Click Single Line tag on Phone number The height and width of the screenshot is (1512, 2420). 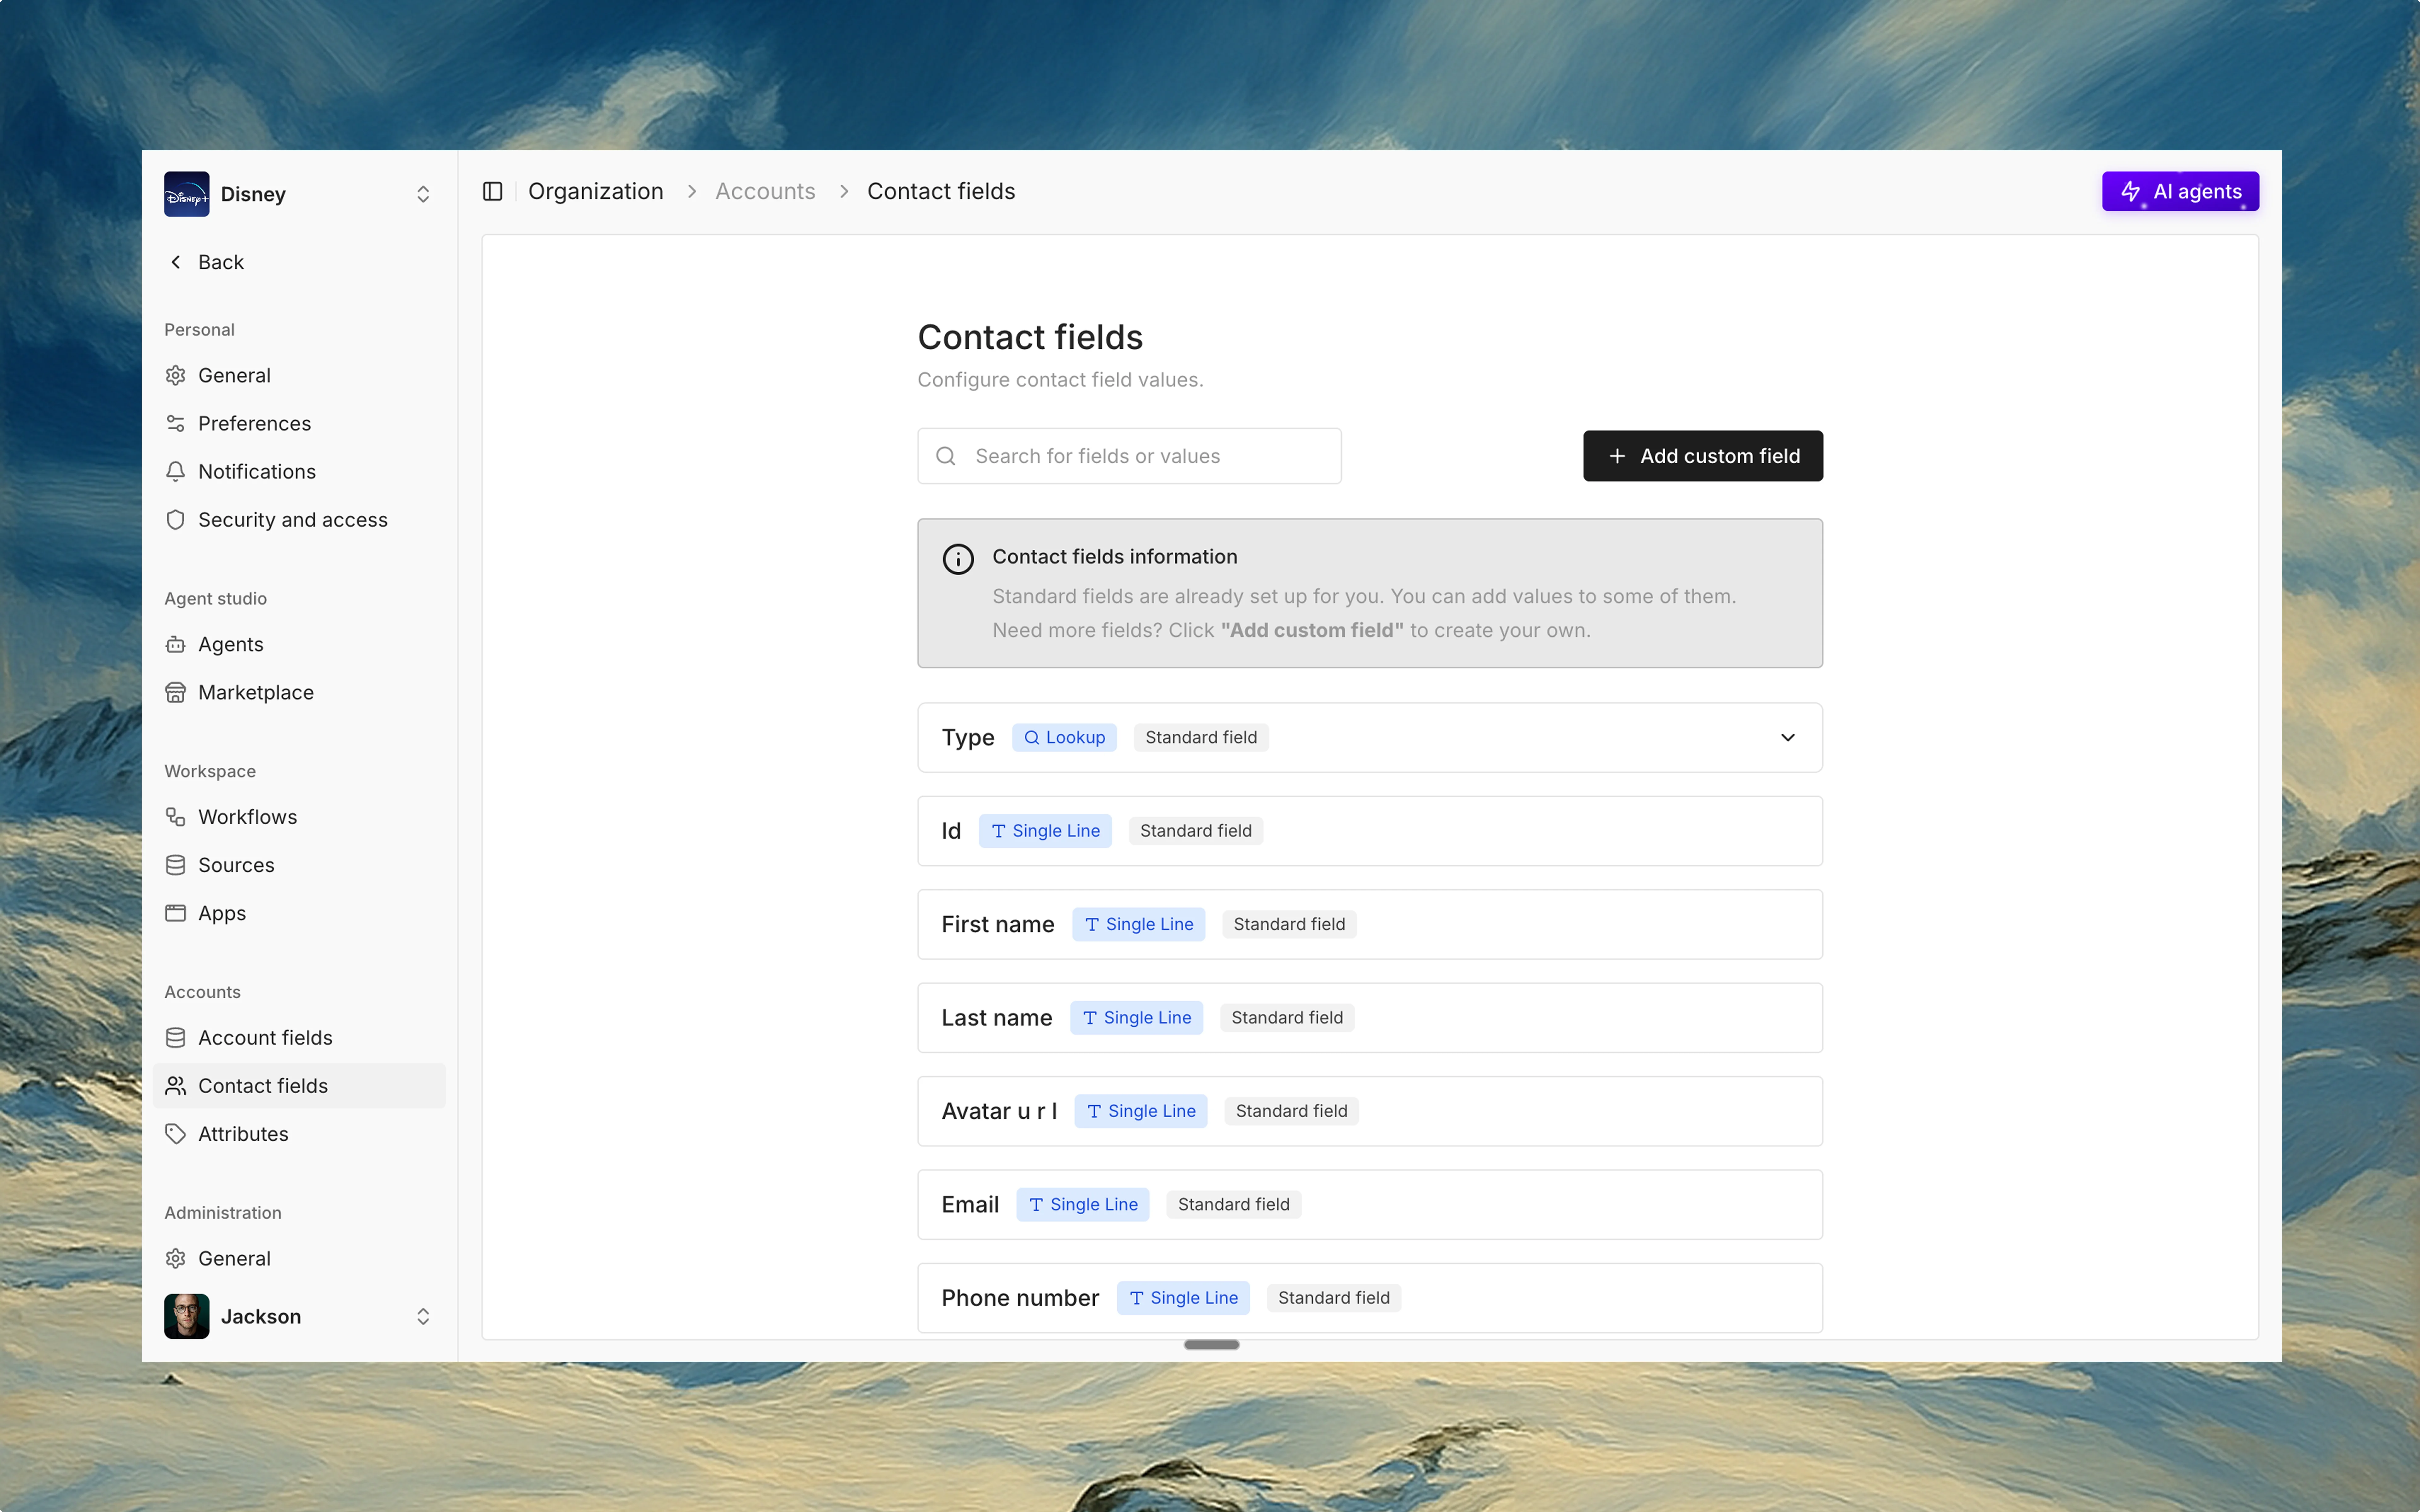pos(1183,1298)
